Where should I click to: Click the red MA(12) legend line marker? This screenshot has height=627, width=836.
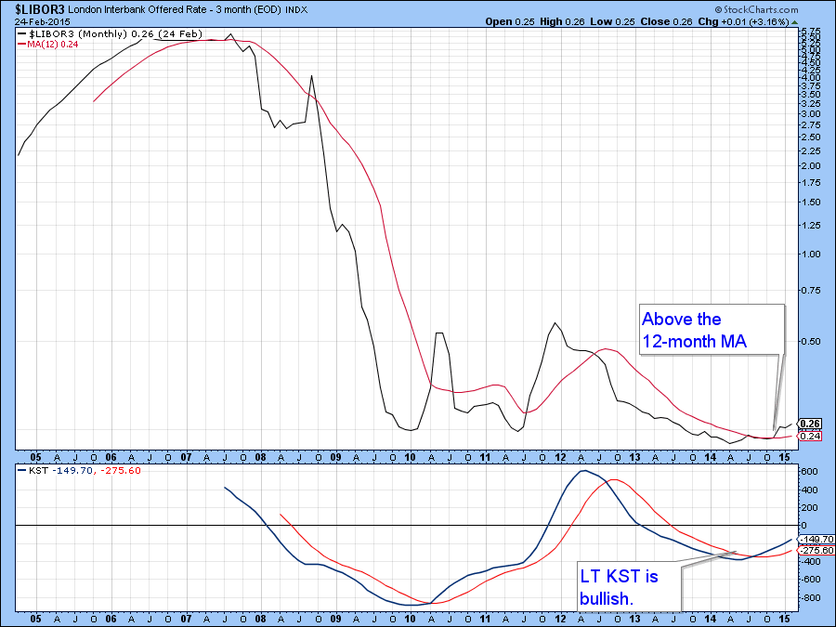pos(22,44)
